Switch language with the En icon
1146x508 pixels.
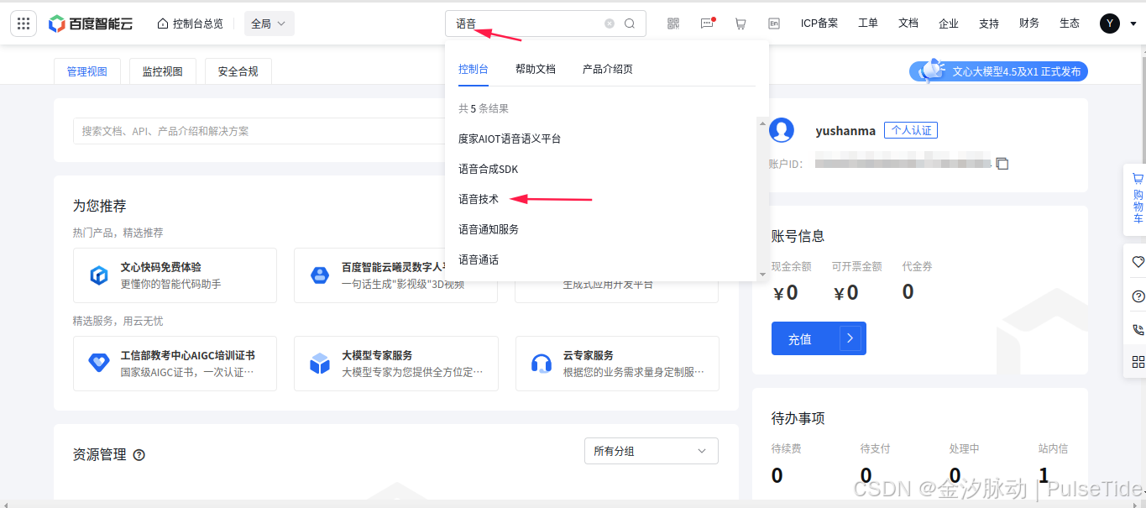point(773,24)
